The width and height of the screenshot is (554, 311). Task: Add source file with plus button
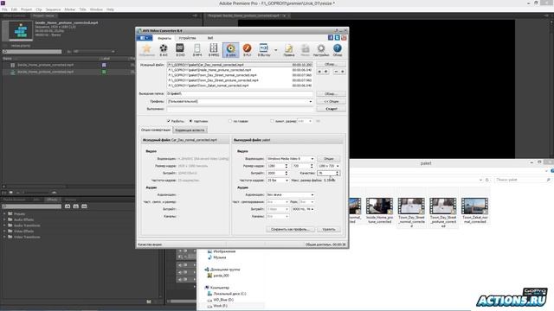point(343,72)
